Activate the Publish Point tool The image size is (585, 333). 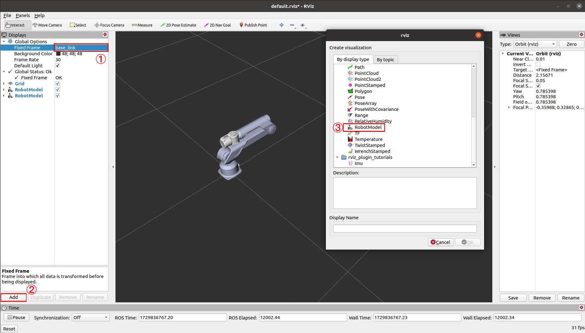point(253,25)
